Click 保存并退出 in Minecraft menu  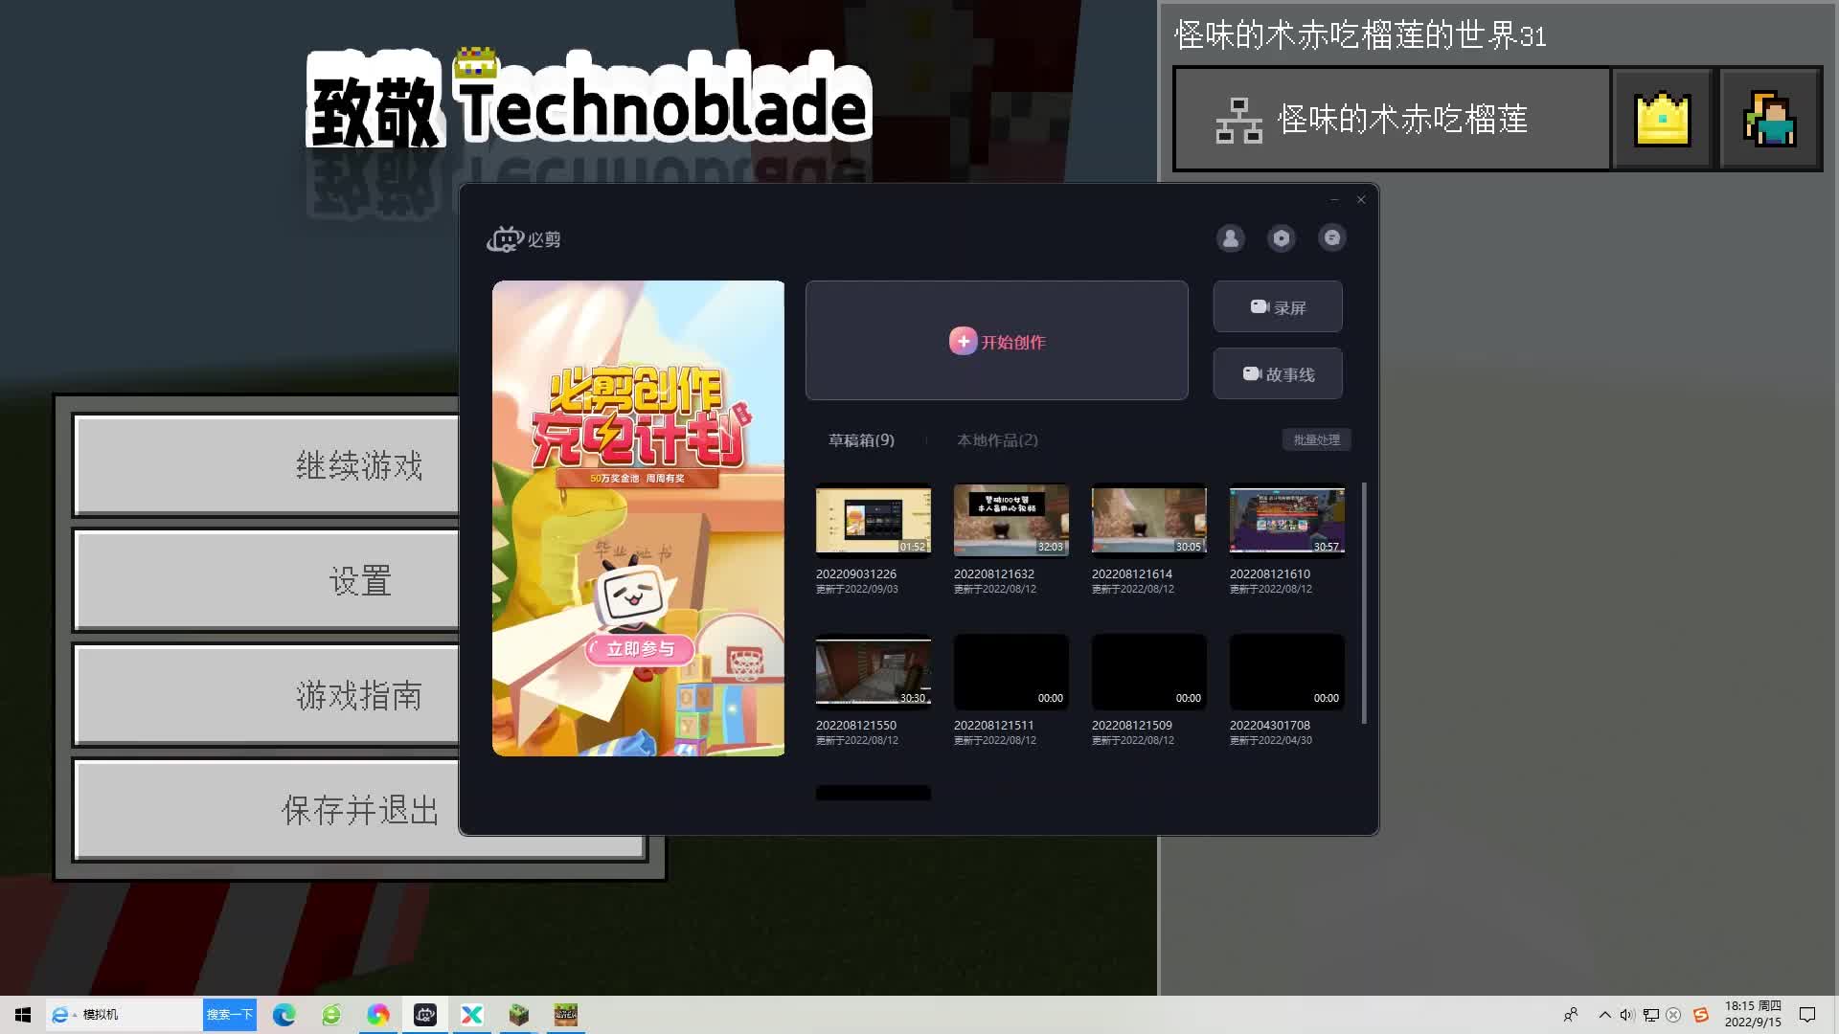pos(360,810)
